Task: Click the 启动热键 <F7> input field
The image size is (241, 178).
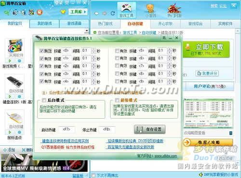Action: (67, 129)
